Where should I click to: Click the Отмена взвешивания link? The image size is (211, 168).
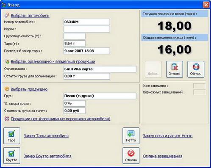tap(163, 156)
